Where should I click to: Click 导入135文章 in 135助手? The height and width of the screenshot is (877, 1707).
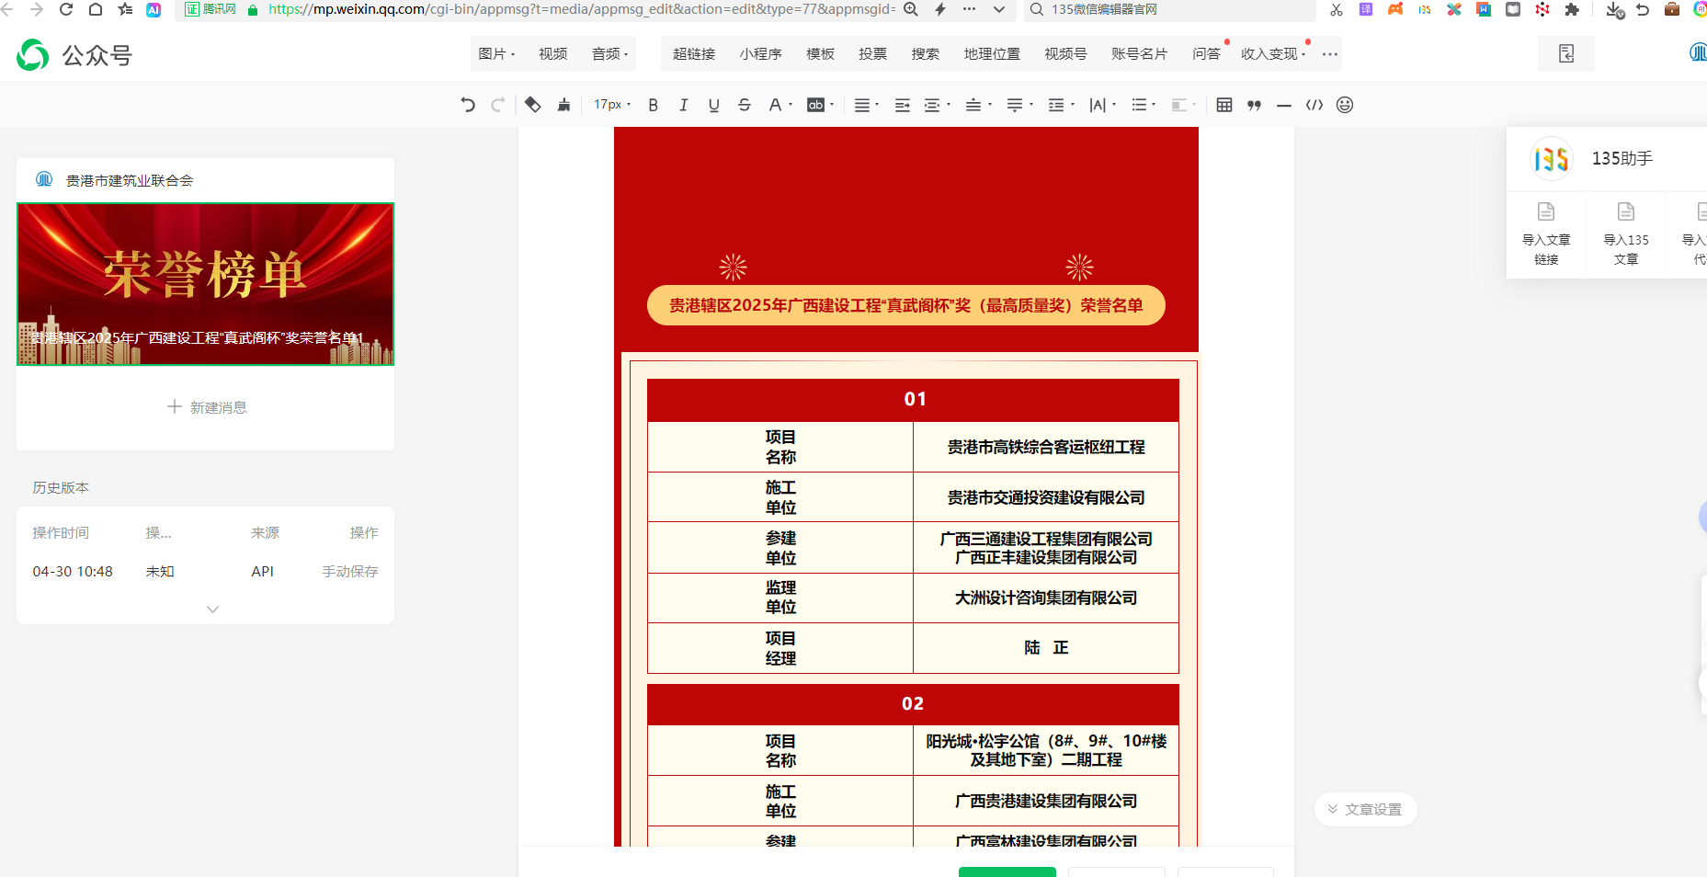1626,234
